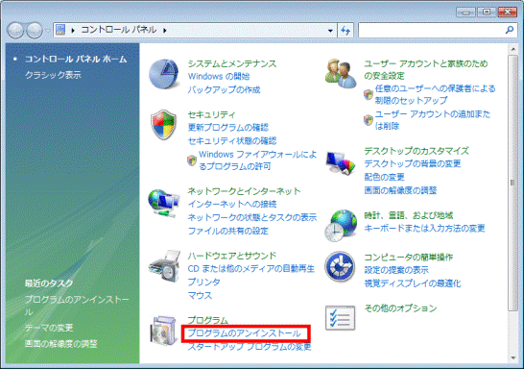Screen dimensions: 524x369
Task: Open the セキュリティ category heading
Action: click(x=211, y=114)
